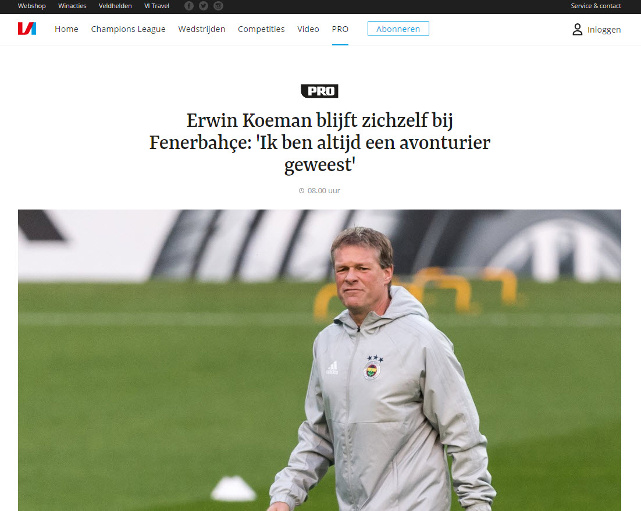Open Winacties in top bar
This screenshot has width=641, height=511.
click(72, 6)
